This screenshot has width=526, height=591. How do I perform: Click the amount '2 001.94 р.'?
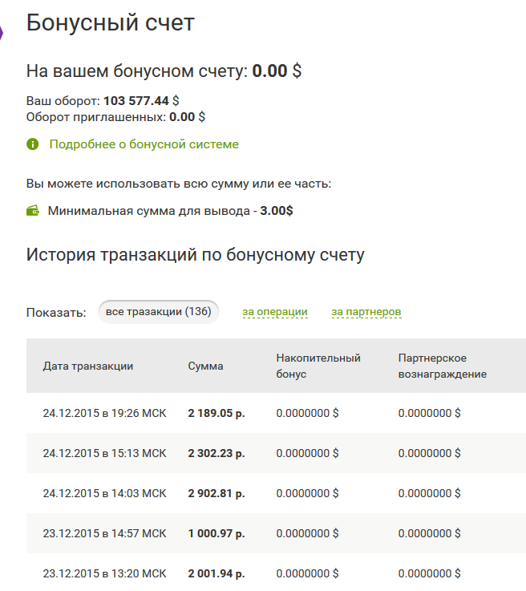tap(216, 573)
